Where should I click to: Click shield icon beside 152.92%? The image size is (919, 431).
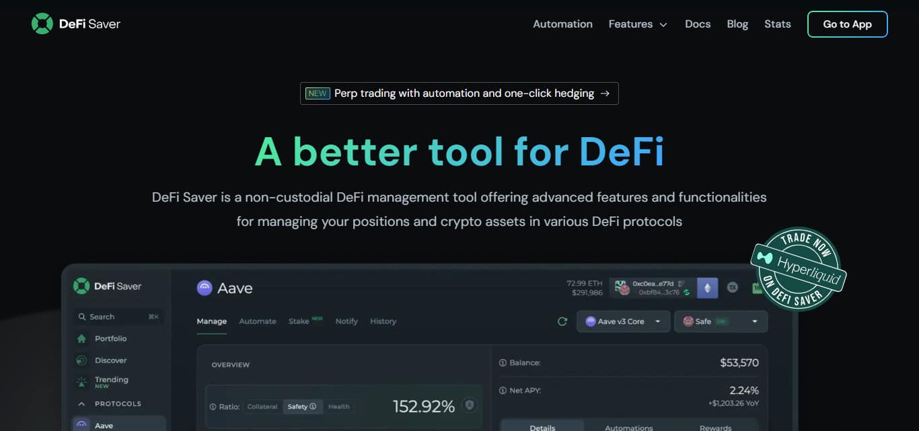pos(470,405)
